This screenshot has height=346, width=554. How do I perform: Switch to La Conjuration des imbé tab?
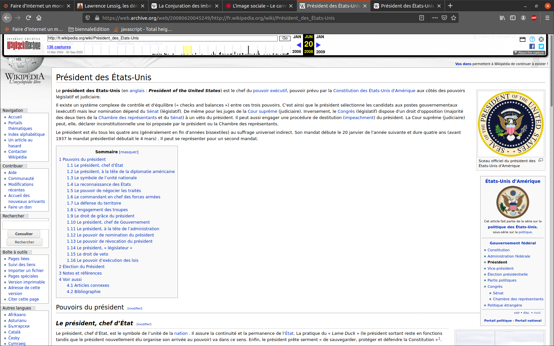(x=185, y=6)
